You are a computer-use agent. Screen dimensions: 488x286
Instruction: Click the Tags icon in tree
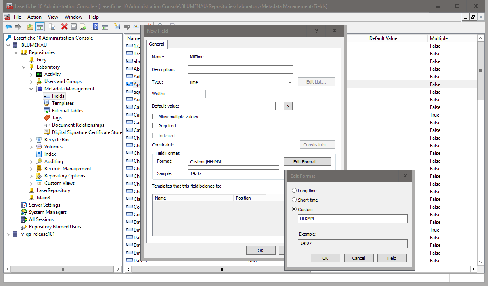pos(47,118)
